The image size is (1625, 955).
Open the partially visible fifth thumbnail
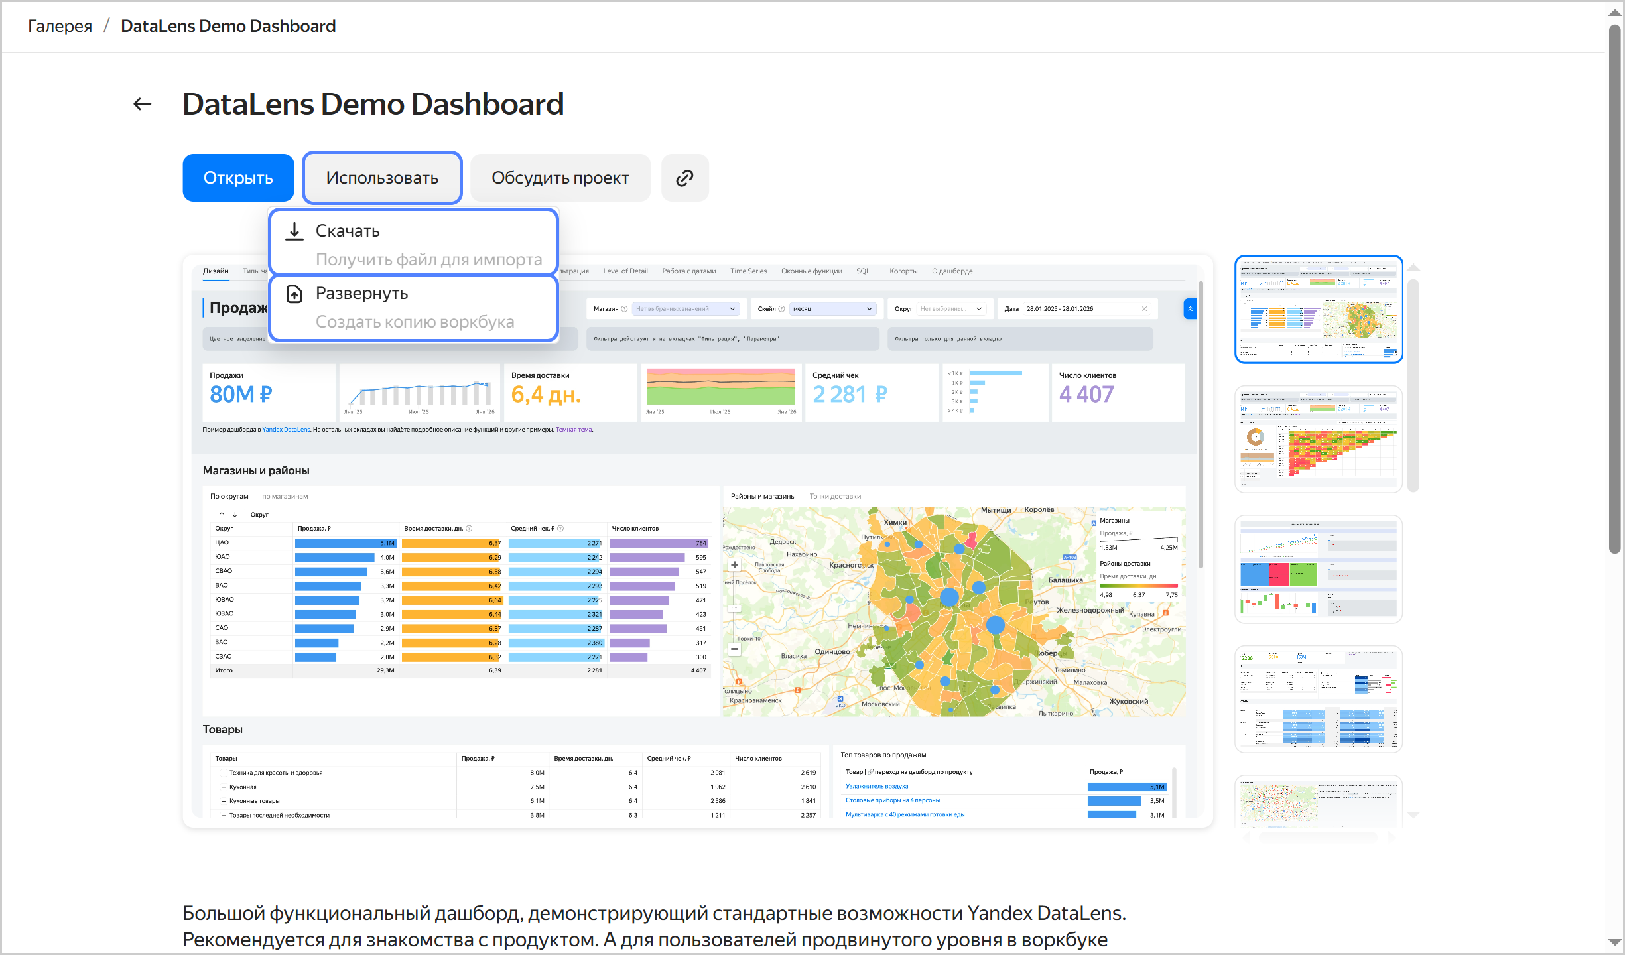point(1319,801)
